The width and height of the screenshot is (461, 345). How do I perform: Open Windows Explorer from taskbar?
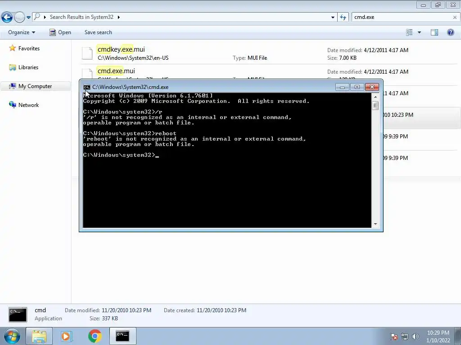pyautogui.click(x=39, y=336)
